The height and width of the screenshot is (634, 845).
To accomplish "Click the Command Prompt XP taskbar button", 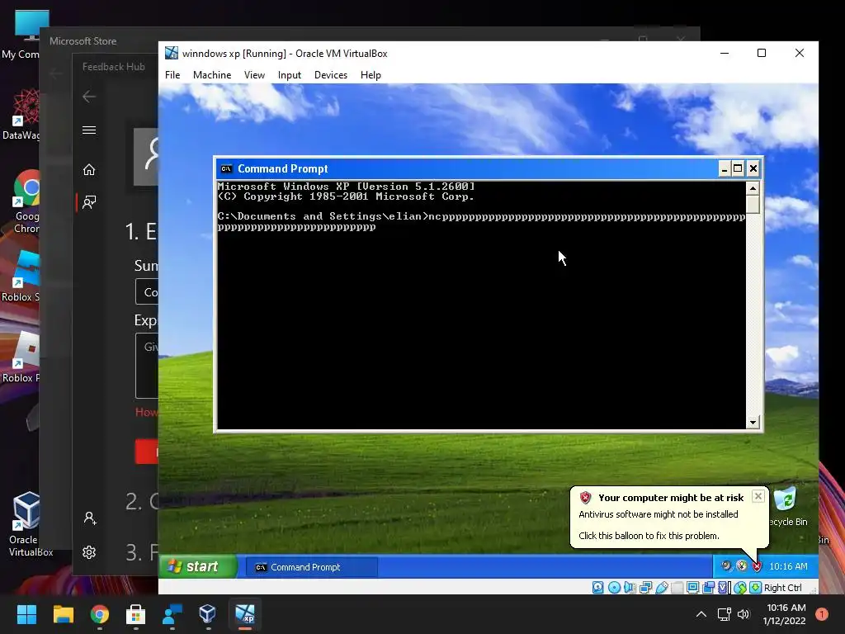I will tap(311, 567).
